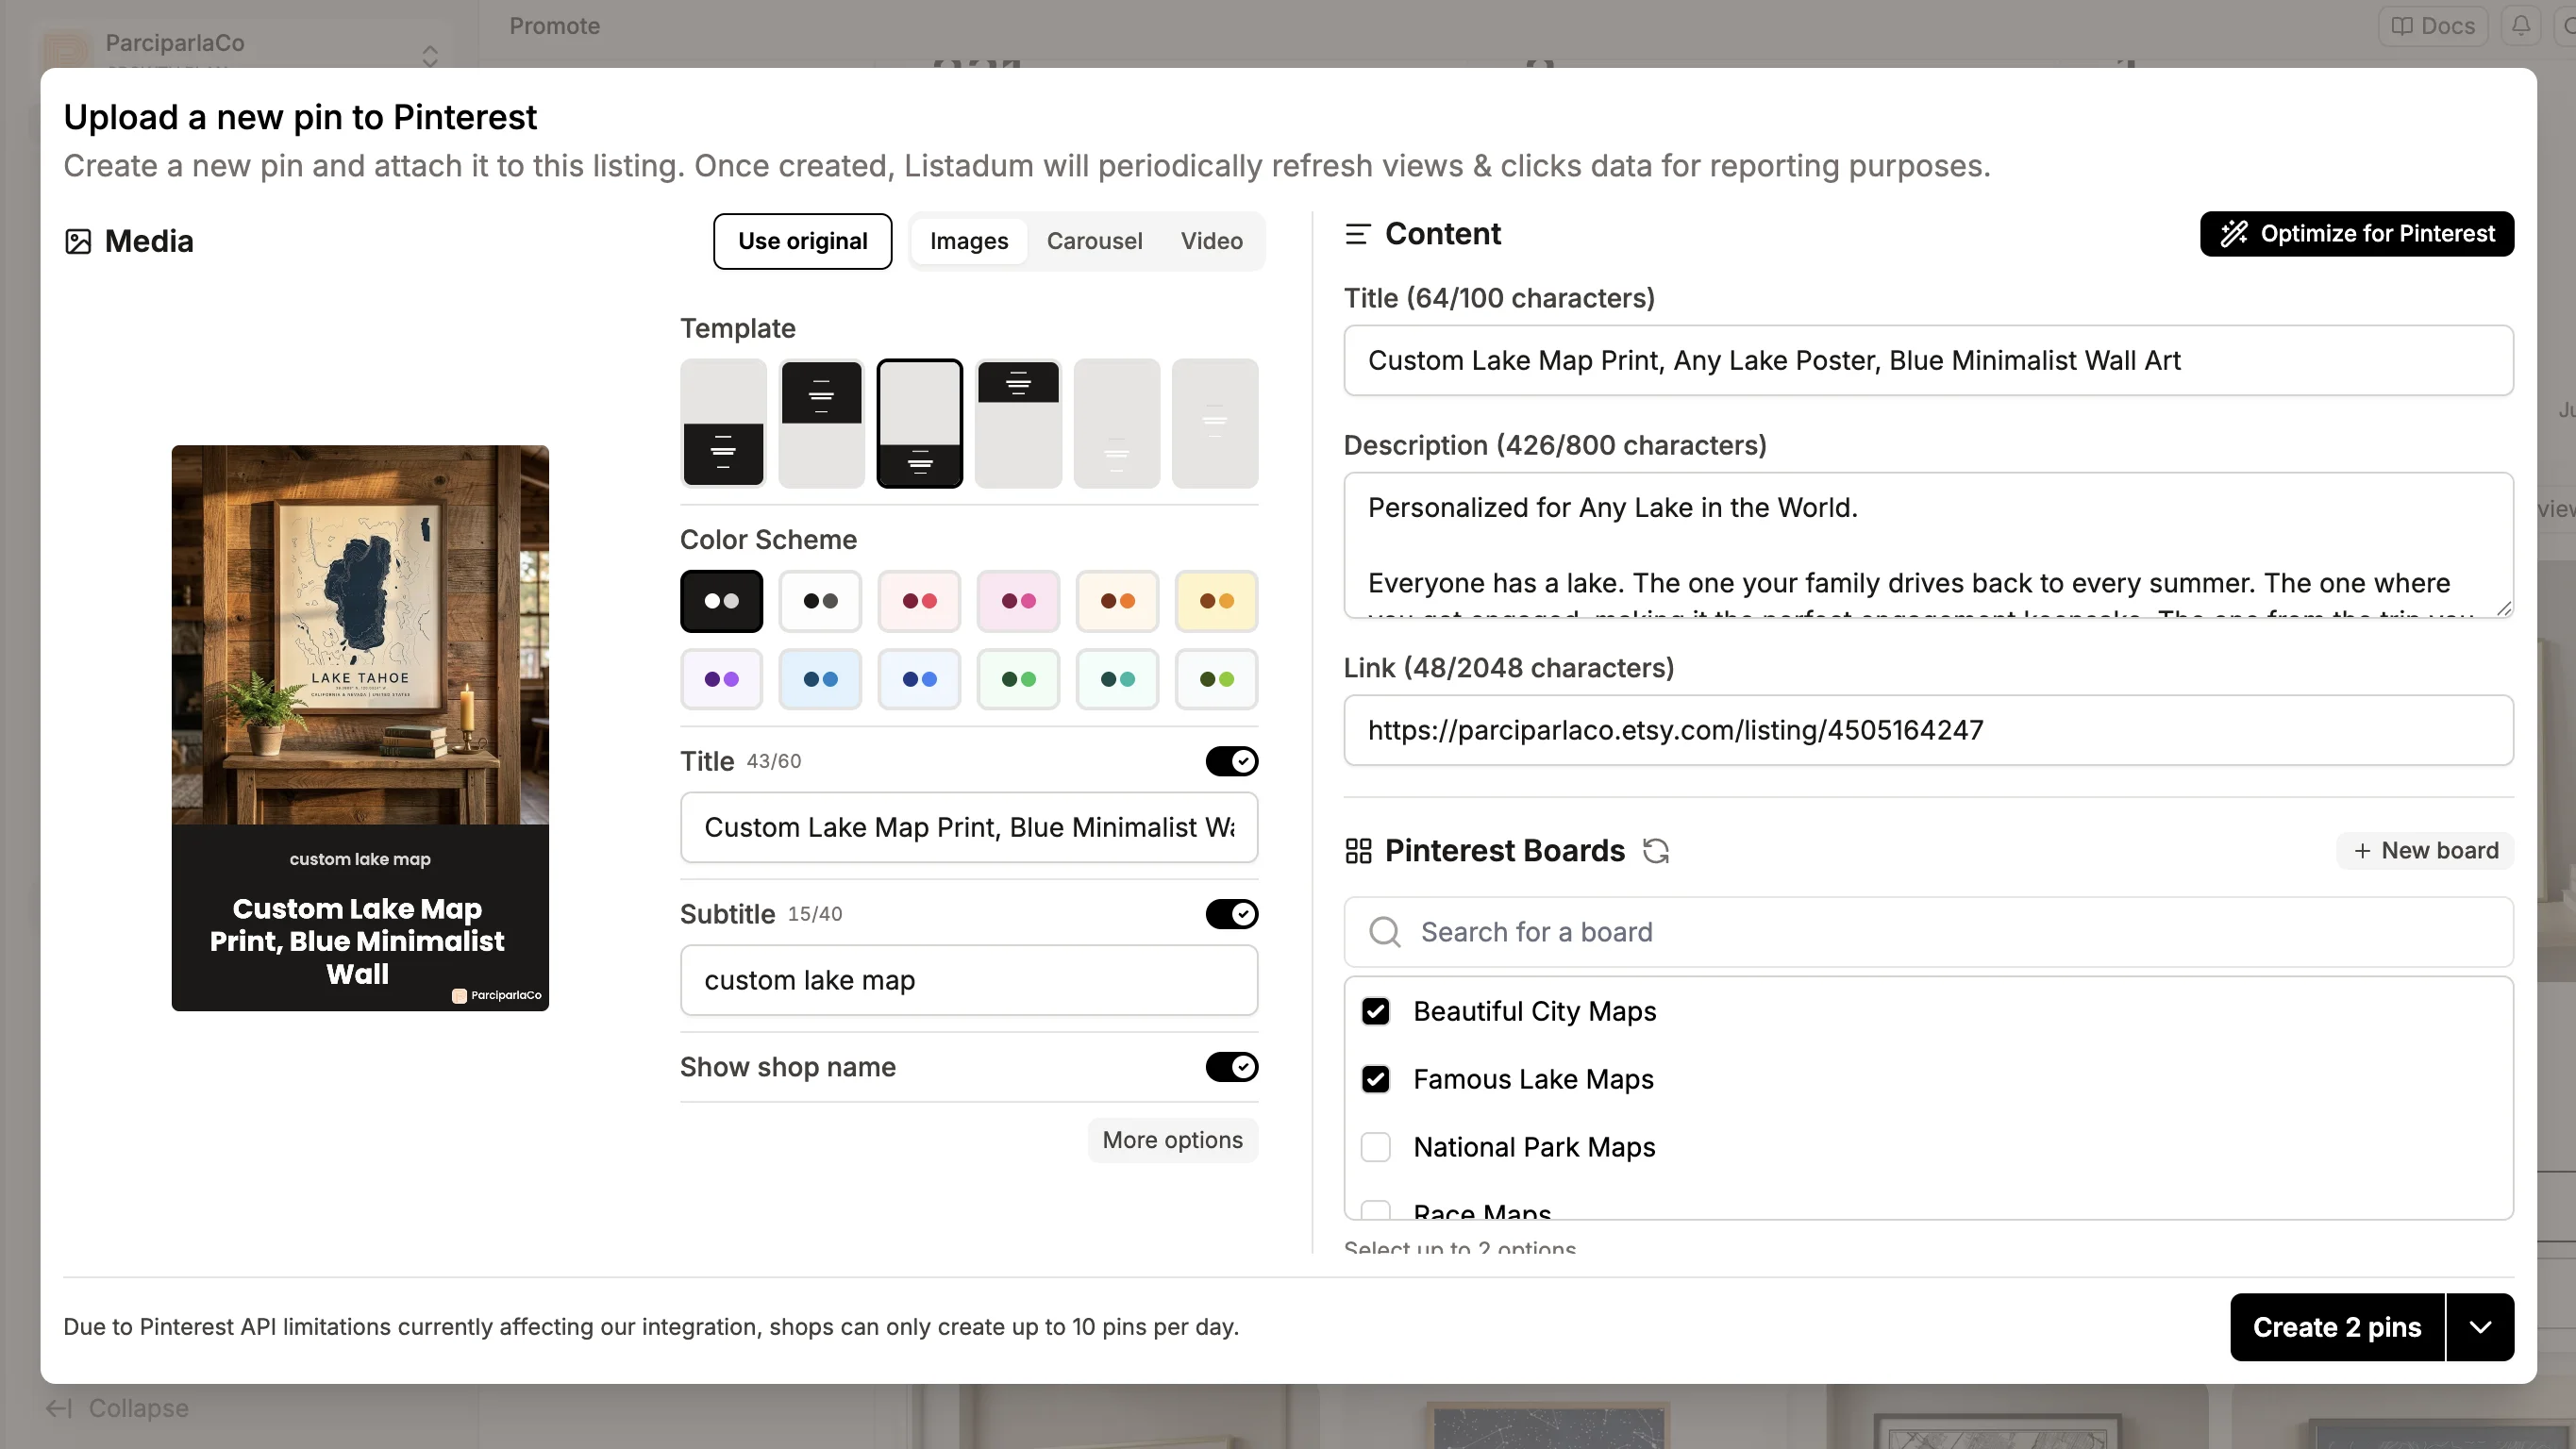Click into the Description text area
This screenshot has height=1449, width=2576.
(1928, 545)
